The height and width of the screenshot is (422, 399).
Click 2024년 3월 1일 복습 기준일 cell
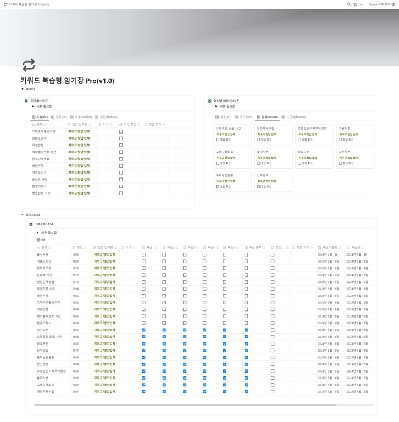tap(328, 254)
